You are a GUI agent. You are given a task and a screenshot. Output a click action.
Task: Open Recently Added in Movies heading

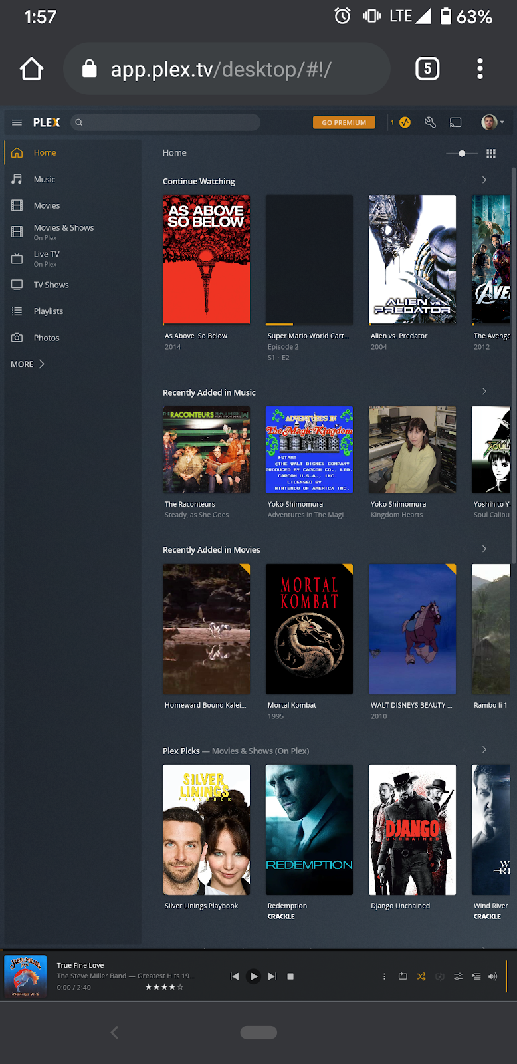click(211, 549)
